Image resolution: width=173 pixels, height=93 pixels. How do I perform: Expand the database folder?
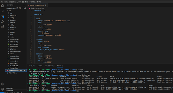pos(16,20)
